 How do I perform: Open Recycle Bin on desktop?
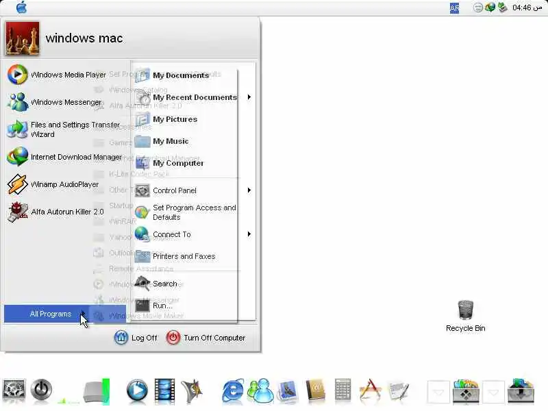point(466,316)
